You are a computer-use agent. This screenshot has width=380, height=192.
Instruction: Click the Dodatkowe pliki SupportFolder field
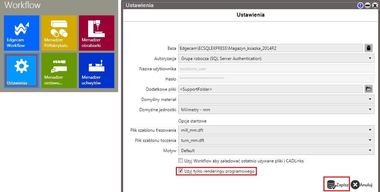(270, 89)
